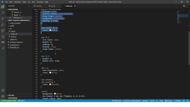190x107 pixels.
Task: Expand the NPM SCRIPTS section
Action: coord(13,98)
